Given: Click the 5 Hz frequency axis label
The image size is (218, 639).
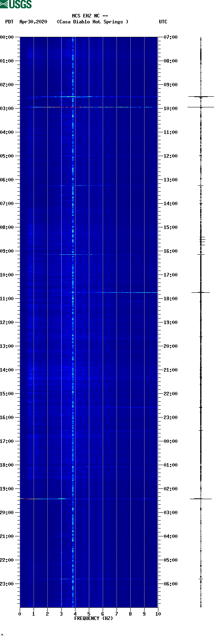Looking at the screenshot, I should [89, 614].
